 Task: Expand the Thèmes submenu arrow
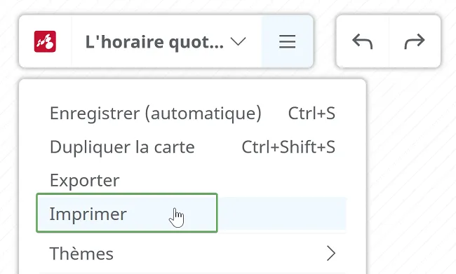click(x=331, y=254)
